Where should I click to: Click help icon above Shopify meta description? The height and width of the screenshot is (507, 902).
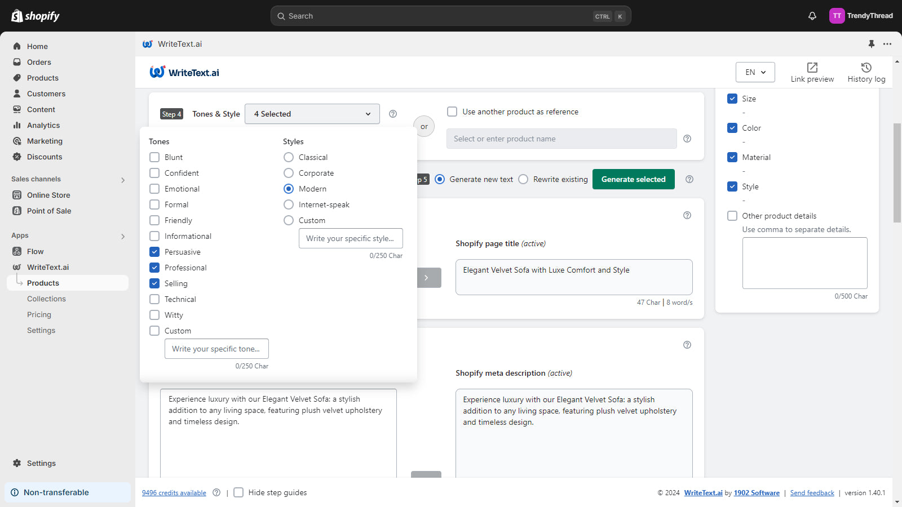pyautogui.click(x=687, y=345)
